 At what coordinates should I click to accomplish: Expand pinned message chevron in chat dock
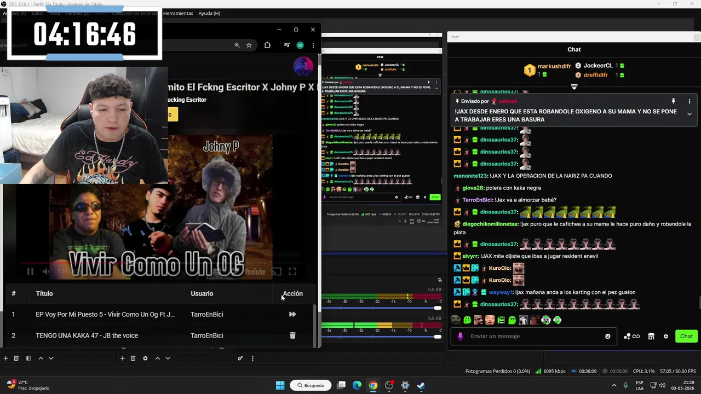689,114
